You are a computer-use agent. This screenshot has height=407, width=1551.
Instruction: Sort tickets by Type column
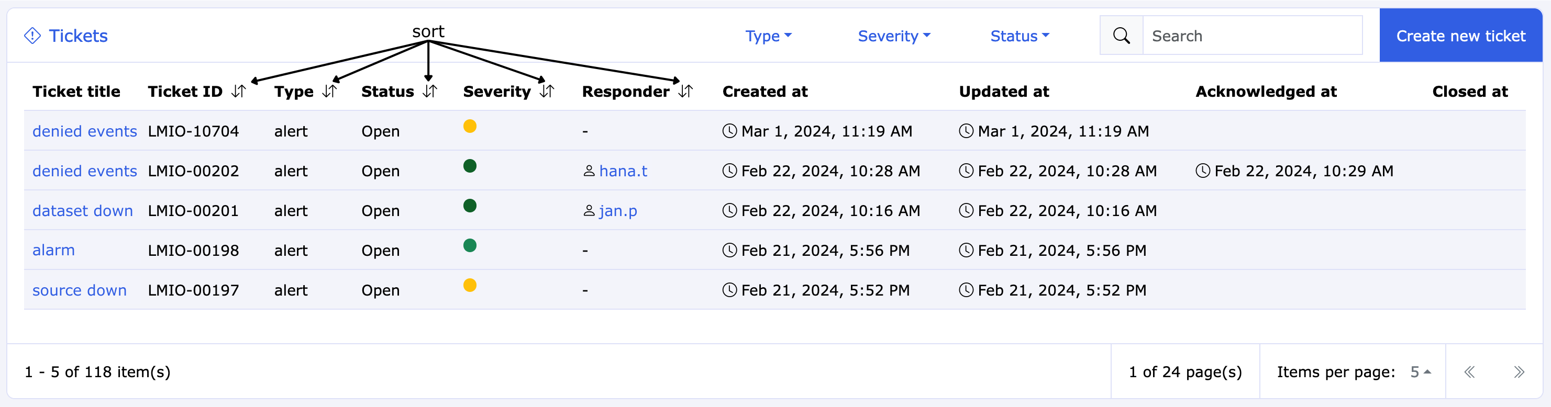[329, 92]
